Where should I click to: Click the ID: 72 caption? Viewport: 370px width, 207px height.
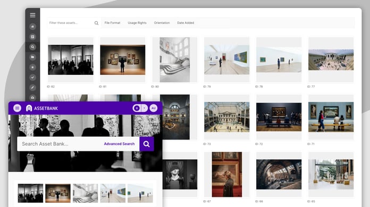[x=259, y=144]
